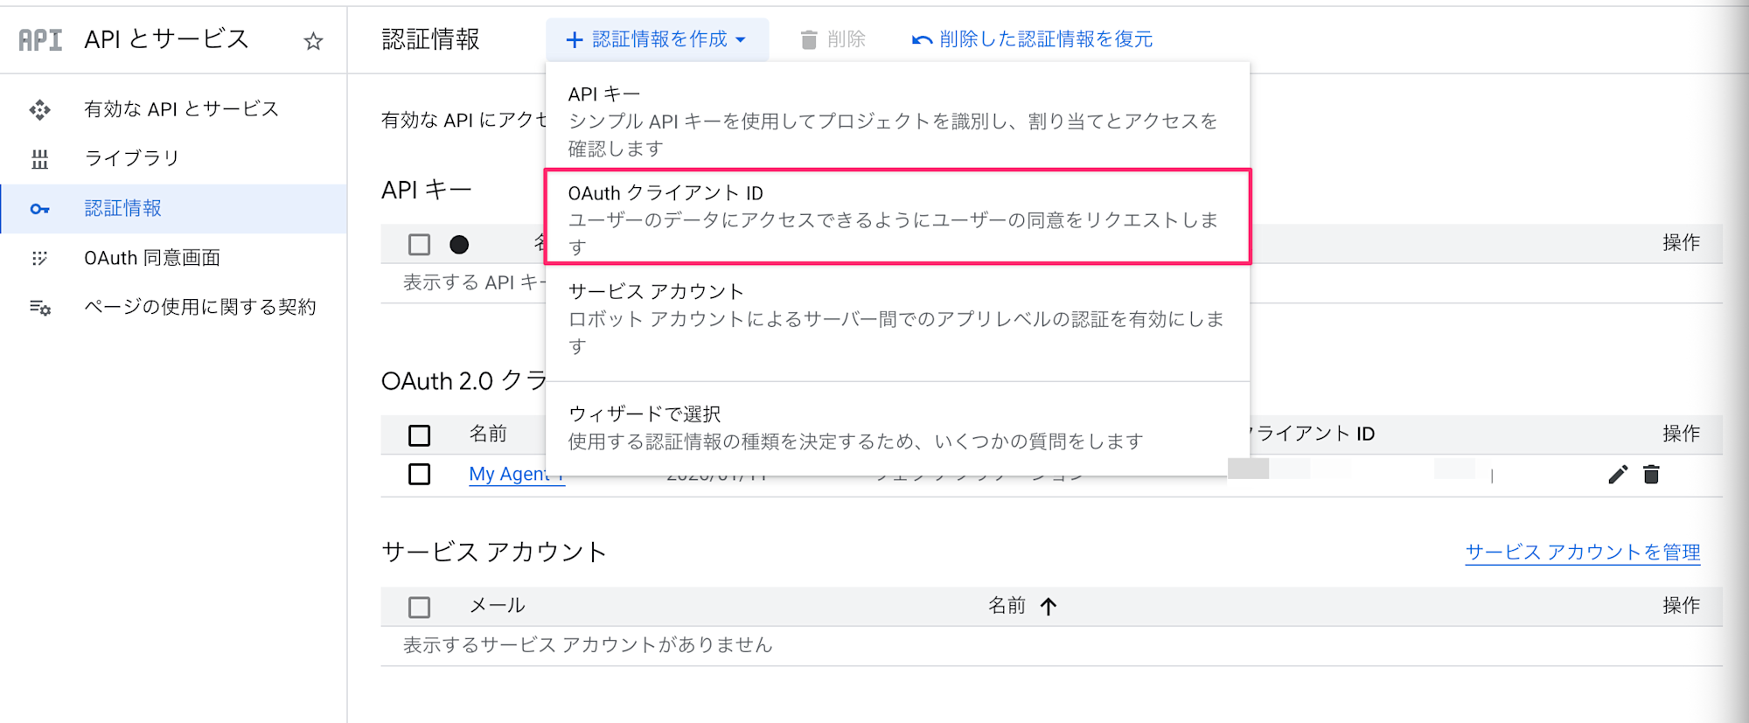
Task: Click 削除した認証情報を復元 button
Action: pyautogui.click(x=1032, y=39)
